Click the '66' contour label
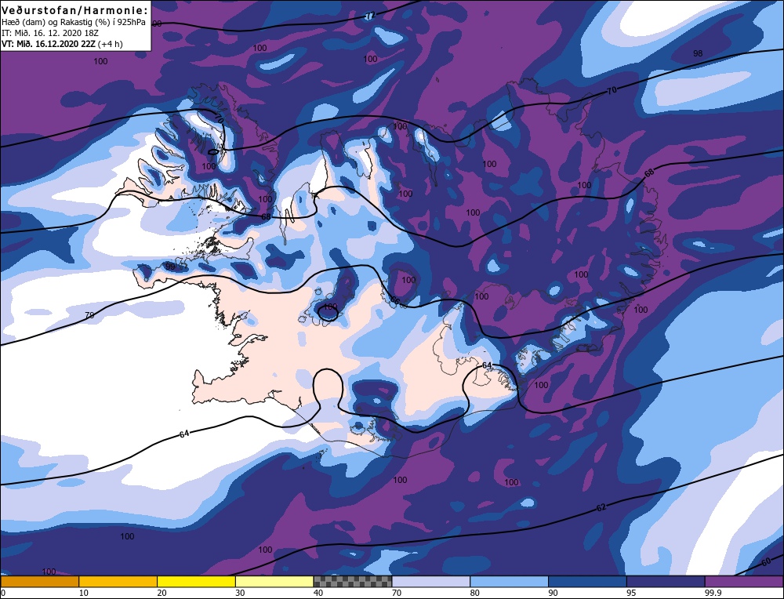The width and height of the screenshot is (784, 599). (395, 301)
